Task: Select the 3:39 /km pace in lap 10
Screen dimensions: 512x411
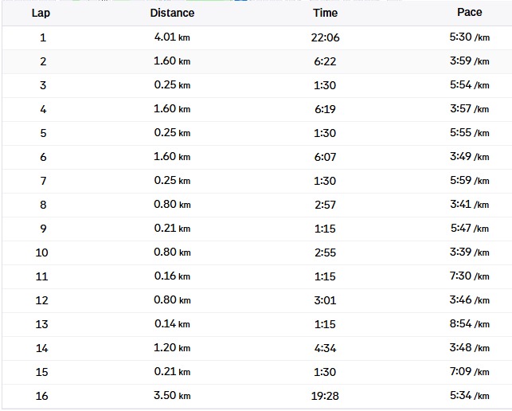Action: click(469, 252)
